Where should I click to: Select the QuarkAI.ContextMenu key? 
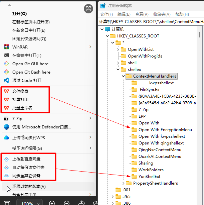160,157
